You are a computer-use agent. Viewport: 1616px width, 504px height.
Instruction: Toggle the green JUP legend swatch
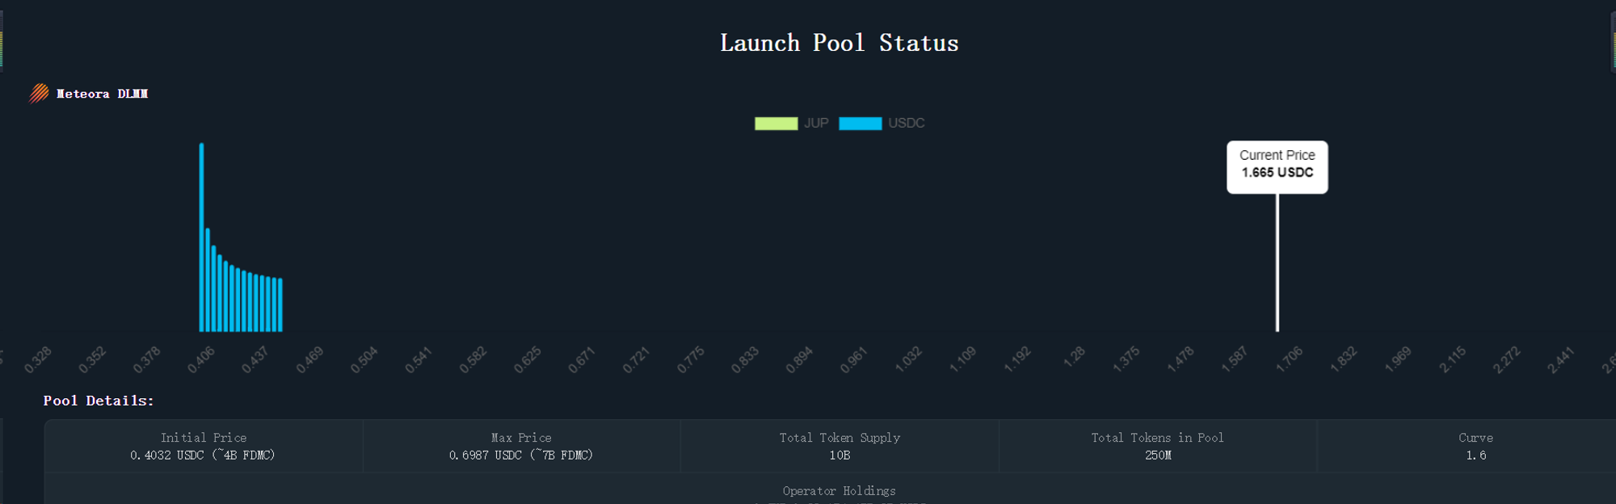point(776,124)
